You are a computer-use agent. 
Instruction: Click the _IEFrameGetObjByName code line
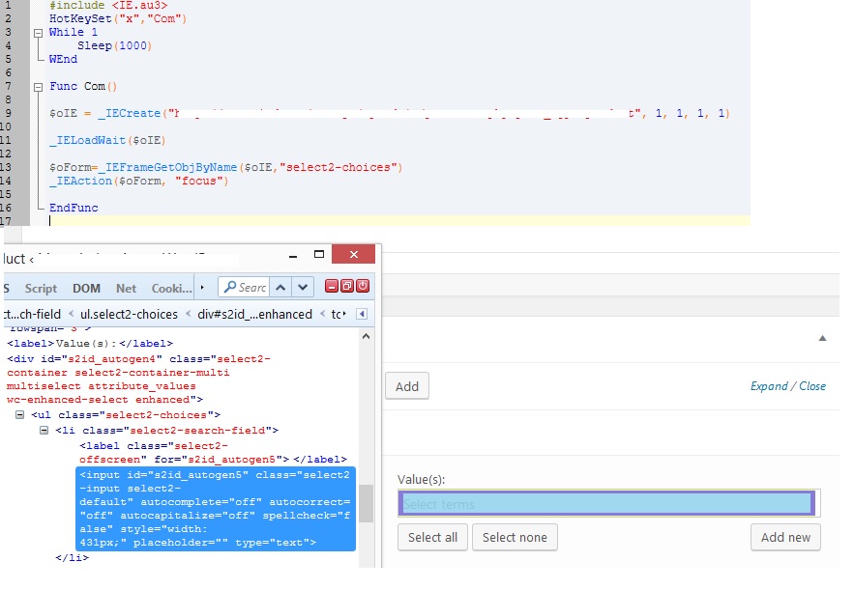point(226,167)
